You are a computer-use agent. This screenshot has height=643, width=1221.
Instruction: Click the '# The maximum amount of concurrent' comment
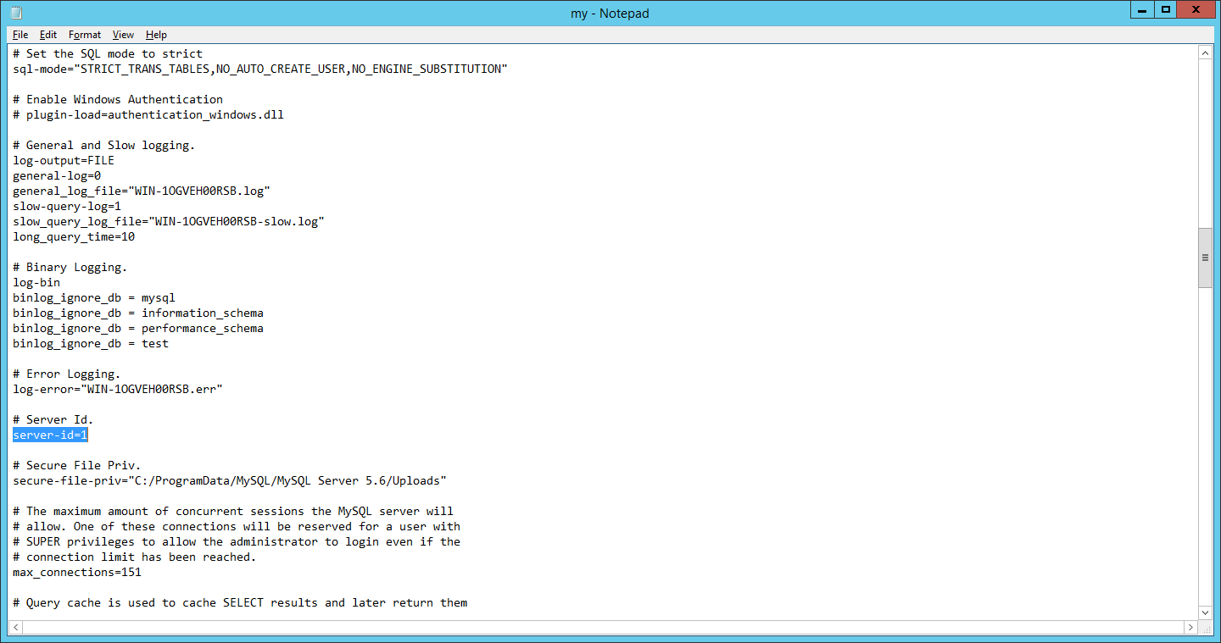coord(233,511)
